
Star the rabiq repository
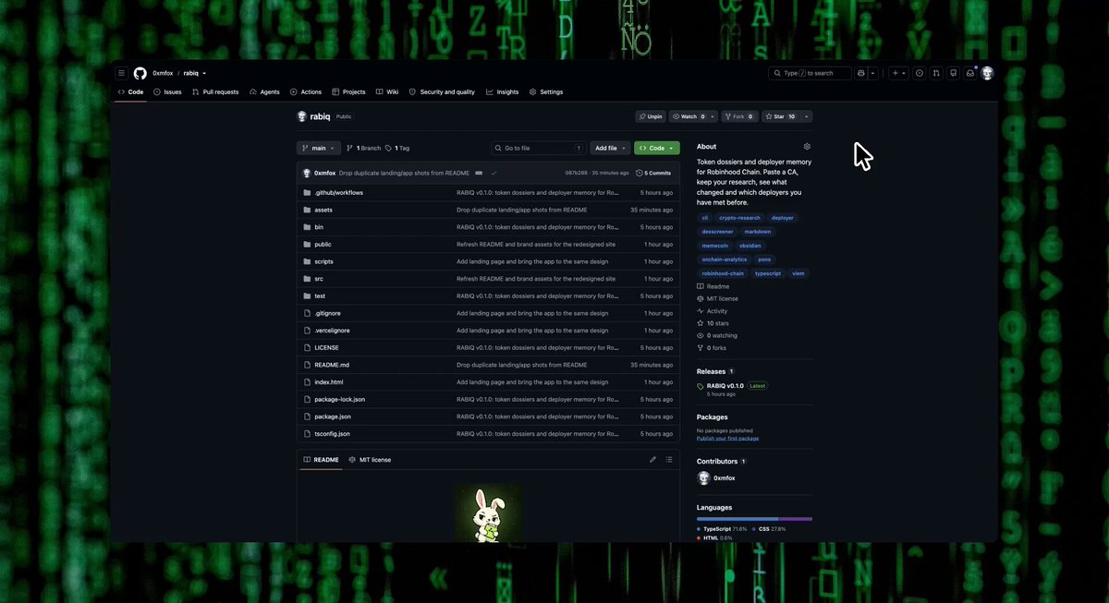pyautogui.click(x=779, y=116)
